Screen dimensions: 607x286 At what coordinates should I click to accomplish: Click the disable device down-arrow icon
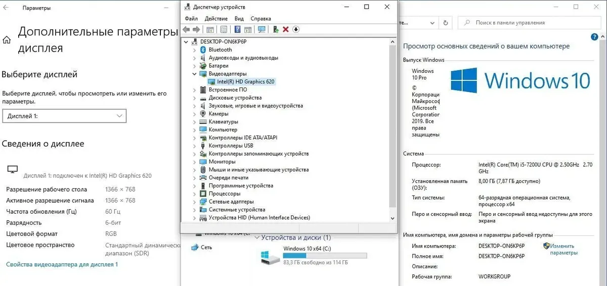pyautogui.click(x=296, y=29)
